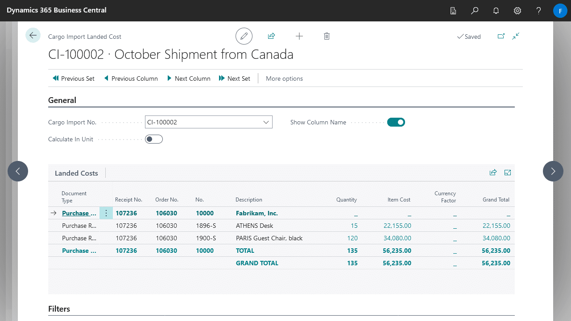This screenshot has height=321, width=571.
Task: Click Quantity column header
Action: pos(347,200)
